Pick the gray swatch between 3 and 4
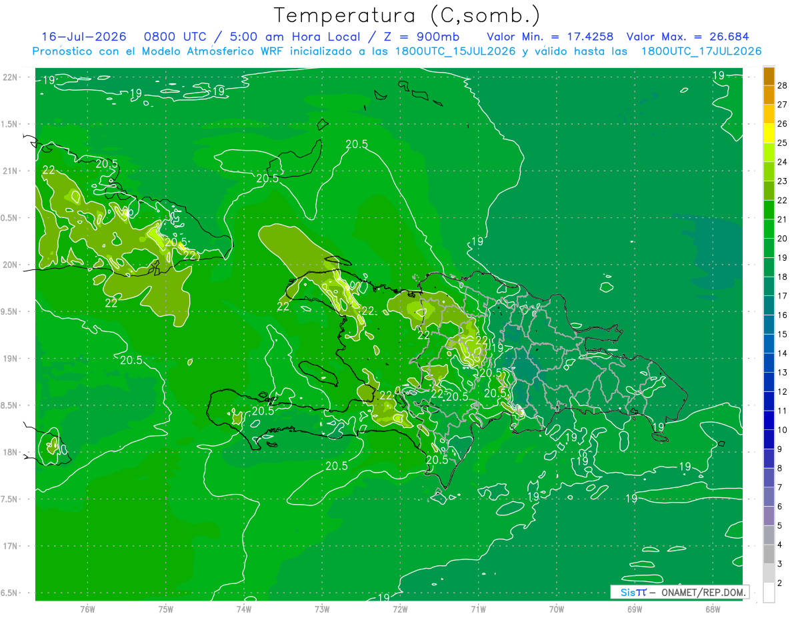Viewport: 800px width, 618px height. pos(769,554)
